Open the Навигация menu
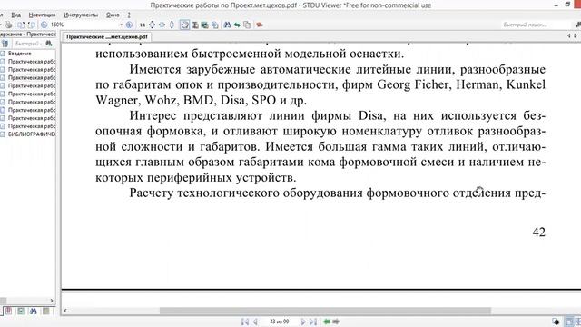The image size is (581, 327). [42, 15]
